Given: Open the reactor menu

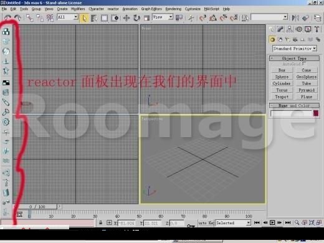Looking at the screenshot, I should 113,9.
